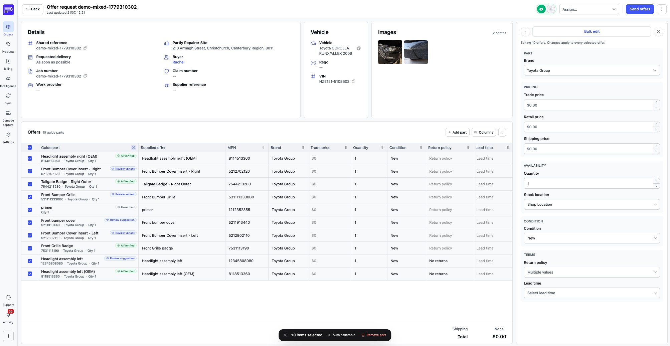Click the Send offers button
The width and height of the screenshot is (670, 346).
640,9
